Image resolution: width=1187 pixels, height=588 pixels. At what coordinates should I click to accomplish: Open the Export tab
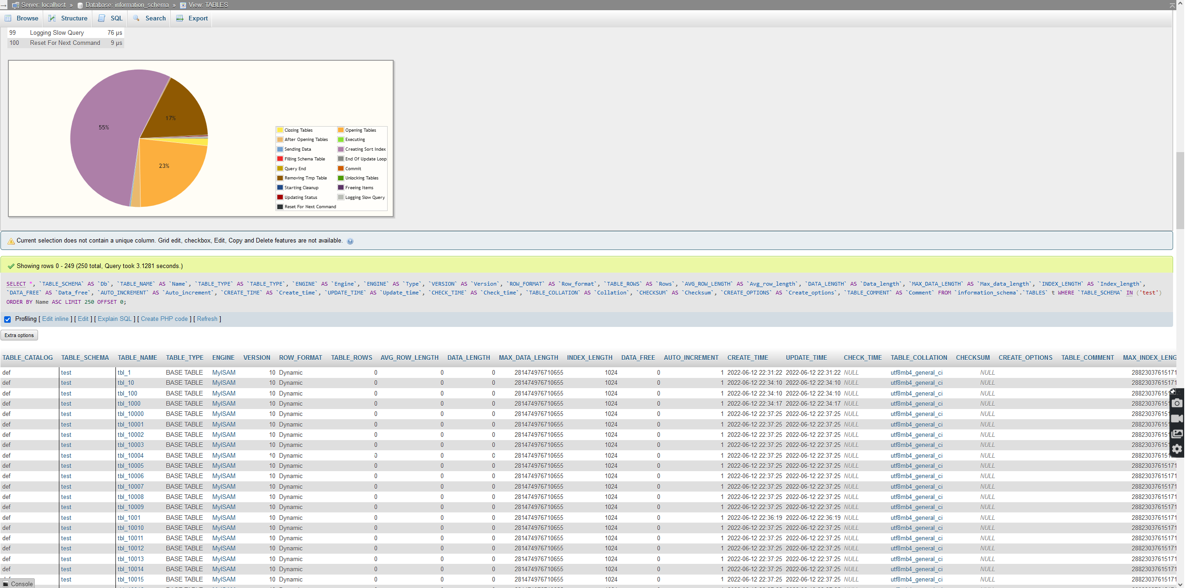coord(192,18)
